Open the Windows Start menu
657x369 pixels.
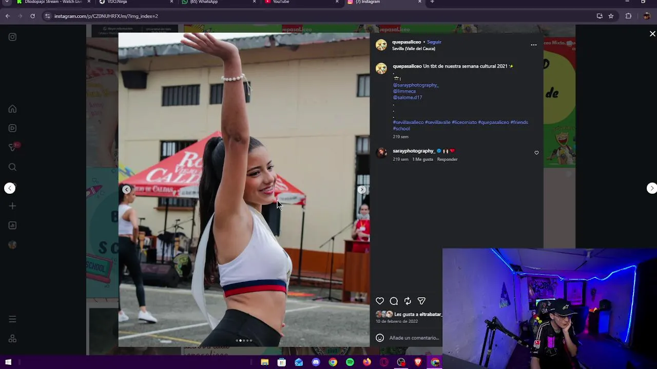click(x=8, y=362)
